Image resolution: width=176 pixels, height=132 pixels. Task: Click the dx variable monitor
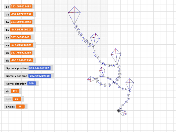coord(19,53)
